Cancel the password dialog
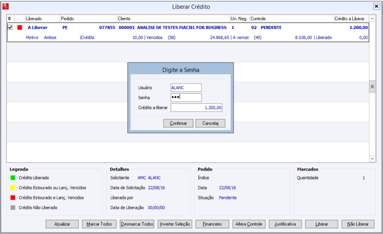 tap(210, 123)
